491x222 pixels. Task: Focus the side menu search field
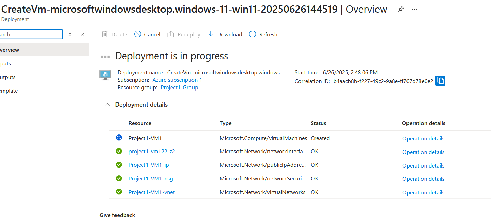[x=31, y=34]
